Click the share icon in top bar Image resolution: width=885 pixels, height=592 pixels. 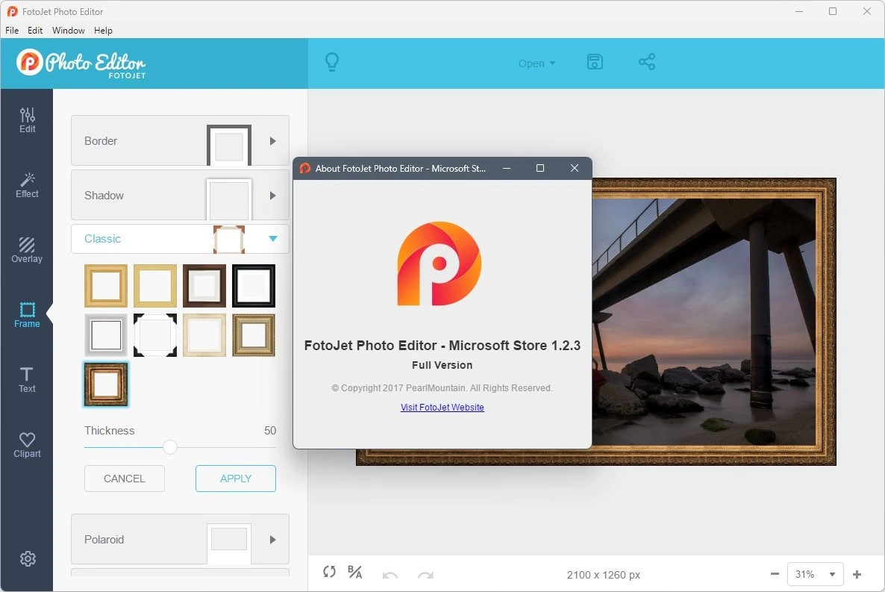[x=647, y=61]
